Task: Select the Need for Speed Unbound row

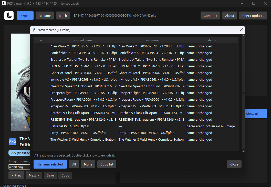Action: pyautogui.click(x=136, y=86)
